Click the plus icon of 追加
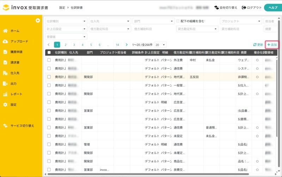The height and width of the screenshot is (177, 282). [x=269, y=45]
